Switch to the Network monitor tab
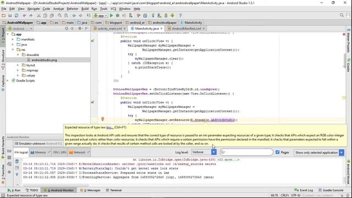The width and height of the screenshot is (352, 198). [79, 152]
